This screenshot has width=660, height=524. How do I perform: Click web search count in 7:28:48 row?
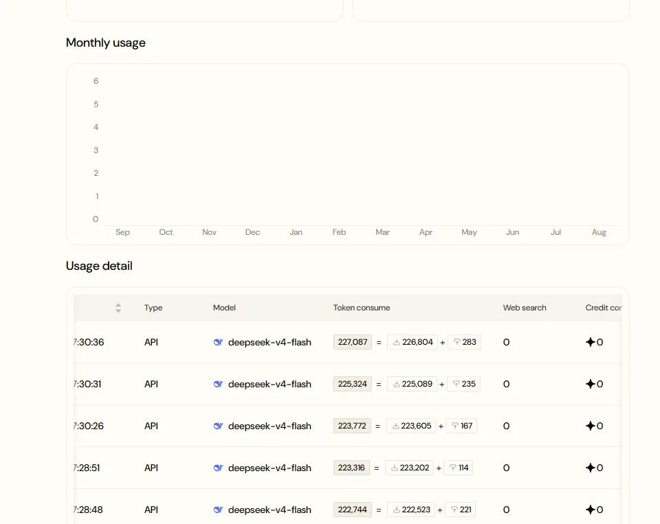point(507,510)
